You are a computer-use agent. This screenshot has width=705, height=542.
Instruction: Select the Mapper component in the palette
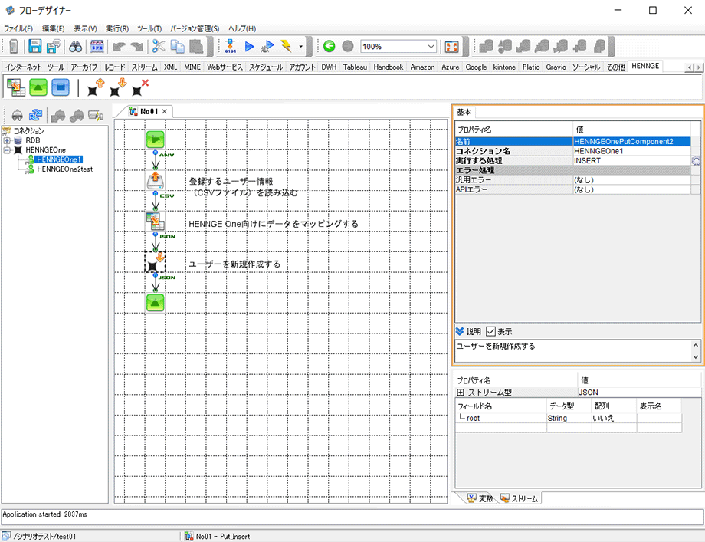click(x=16, y=87)
